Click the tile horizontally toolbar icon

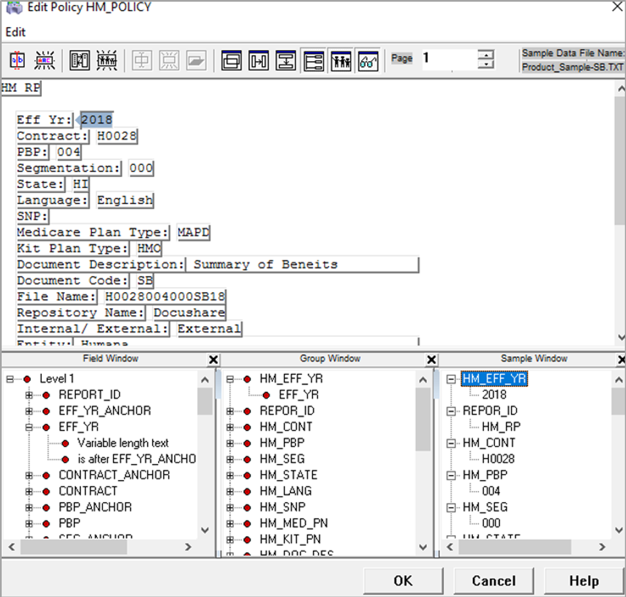click(x=258, y=61)
